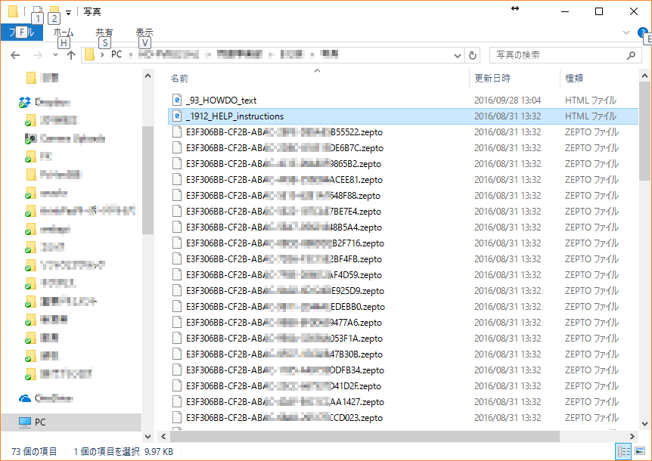Screen dimensions: 652x461
Task: Expand the ribbon with the chevron
Action: (626, 32)
